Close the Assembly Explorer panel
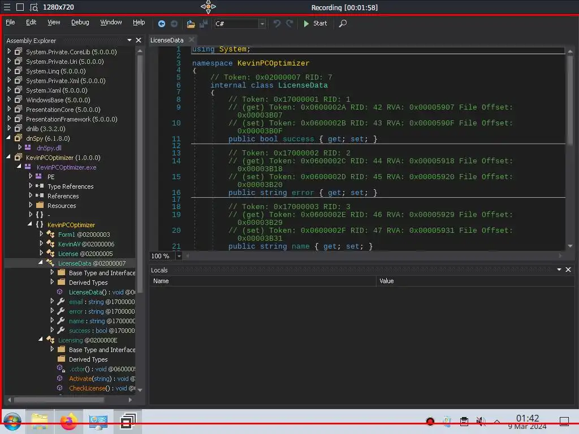The height and width of the screenshot is (434, 579). (x=139, y=40)
